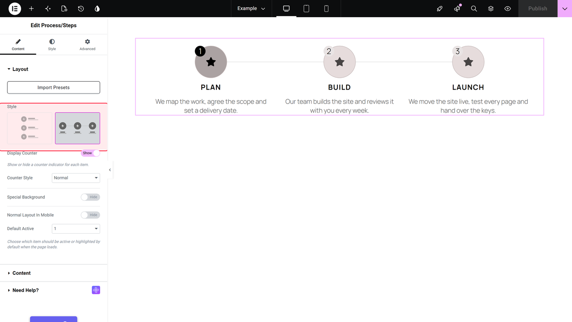This screenshot has width=572, height=322.
Task: Click the Publish button
Action: (538, 9)
